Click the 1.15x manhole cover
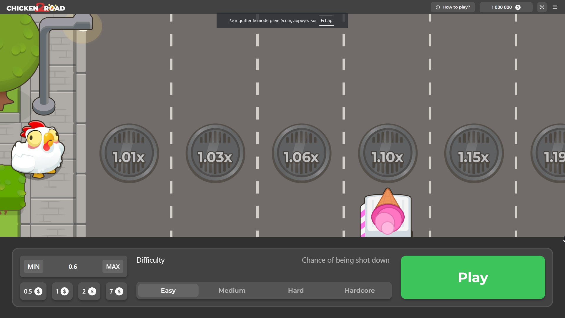565x318 pixels. point(474,153)
